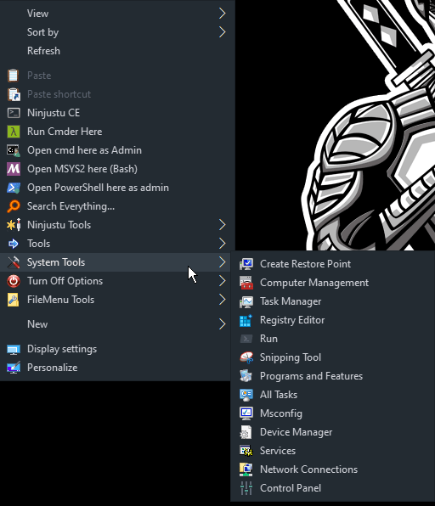Viewport: 435px width, 506px height.
Task: Click the Control Panel sliders icon
Action: 246,488
